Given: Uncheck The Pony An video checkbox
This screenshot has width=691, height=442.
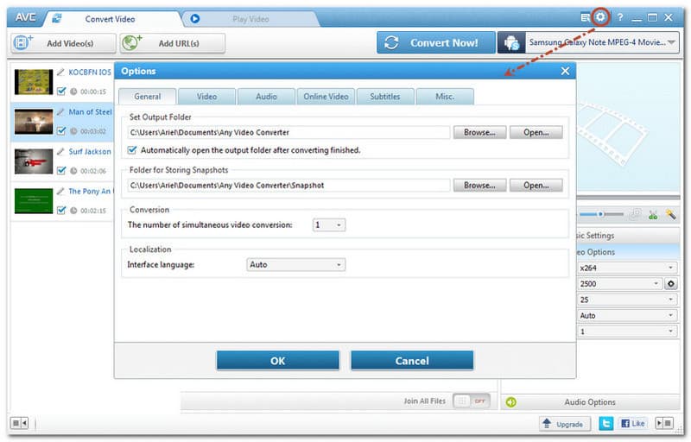Looking at the screenshot, I should pos(61,210).
